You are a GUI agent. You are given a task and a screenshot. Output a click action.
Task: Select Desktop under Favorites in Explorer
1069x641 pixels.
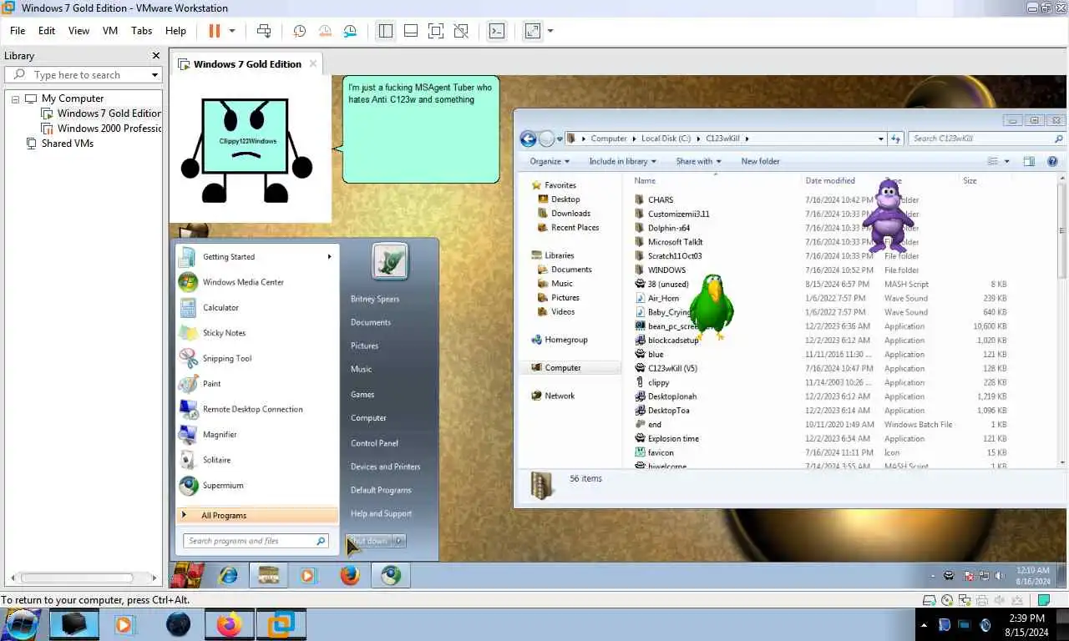[x=565, y=199]
